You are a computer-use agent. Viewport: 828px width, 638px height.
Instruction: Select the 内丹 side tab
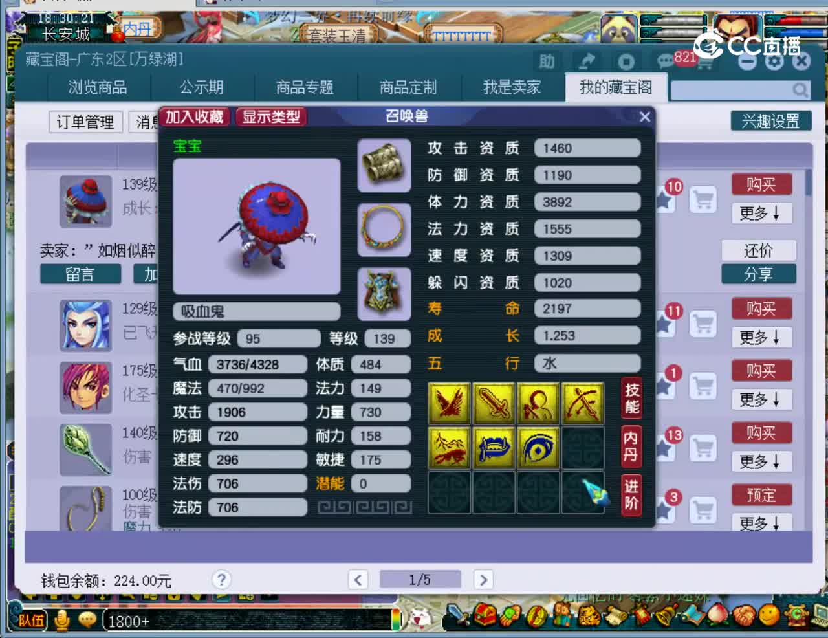631,446
